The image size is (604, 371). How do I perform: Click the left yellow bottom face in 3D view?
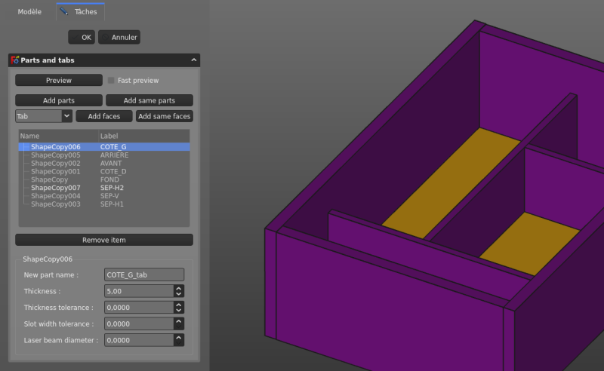pos(452,182)
